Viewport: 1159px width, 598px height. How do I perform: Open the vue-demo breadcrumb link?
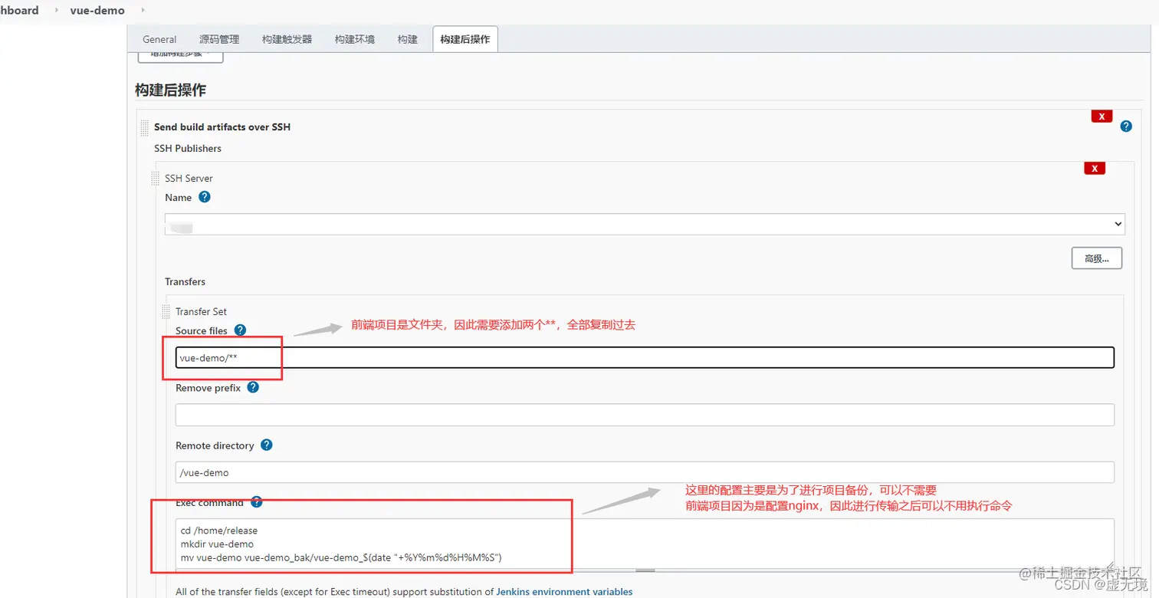coord(97,11)
